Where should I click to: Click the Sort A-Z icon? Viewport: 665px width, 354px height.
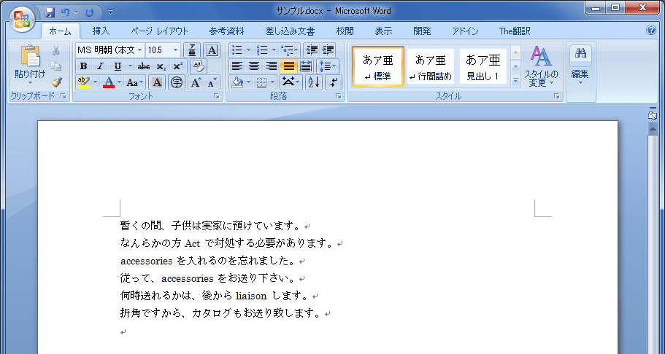pyautogui.click(x=313, y=82)
